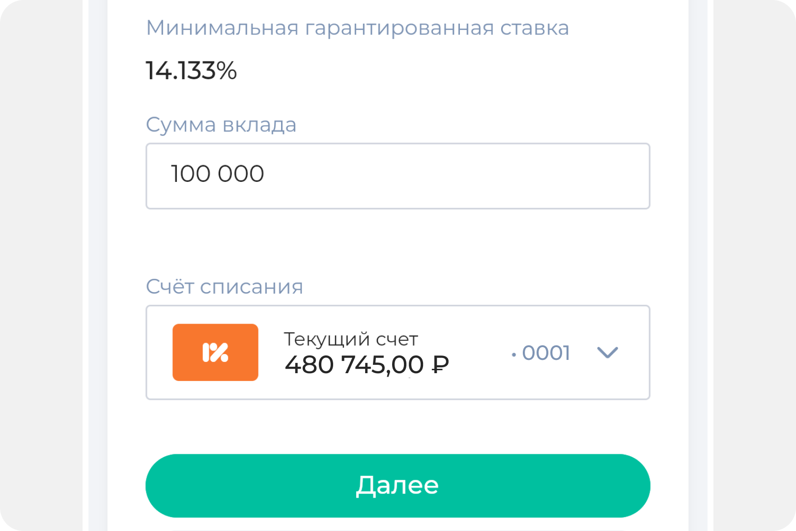
Task: Click the 480 745,00 ₽ balance
Action: coord(367,365)
